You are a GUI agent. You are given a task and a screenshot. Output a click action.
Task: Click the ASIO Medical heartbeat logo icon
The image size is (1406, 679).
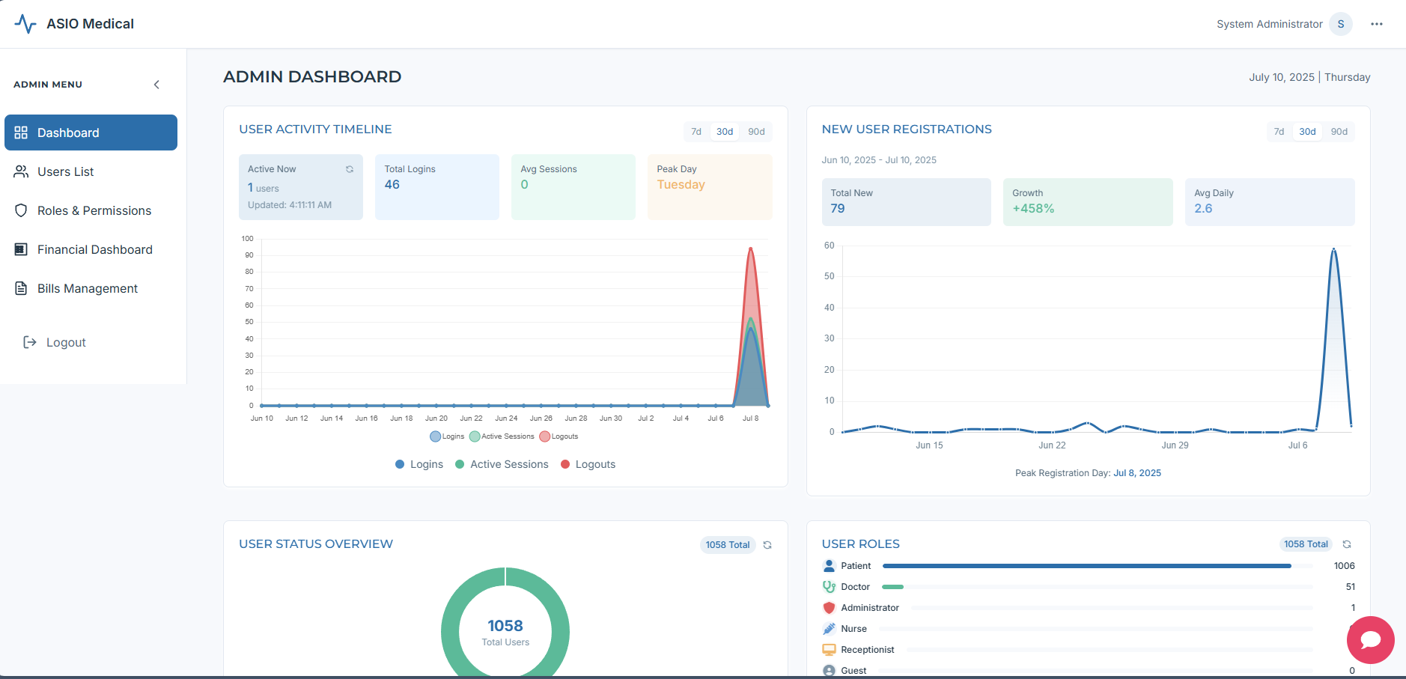click(25, 24)
